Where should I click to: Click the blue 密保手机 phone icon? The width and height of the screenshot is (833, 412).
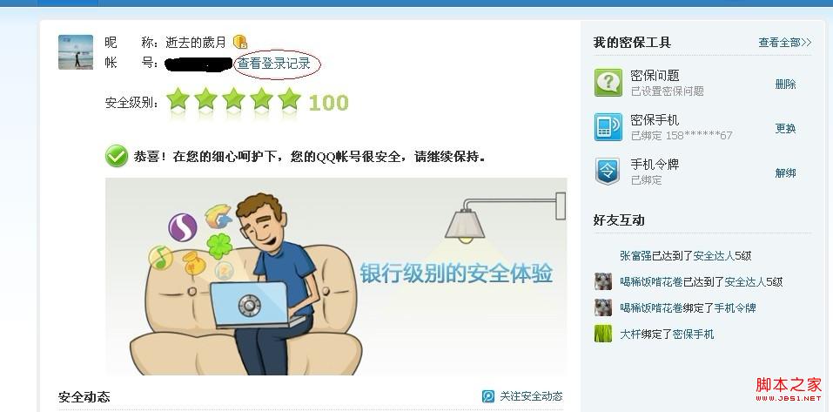(x=608, y=127)
